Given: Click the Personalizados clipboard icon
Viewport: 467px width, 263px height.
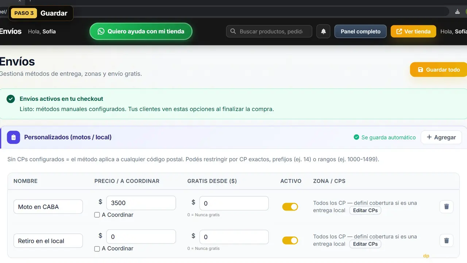Looking at the screenshot, I should [x=13, y=137].
